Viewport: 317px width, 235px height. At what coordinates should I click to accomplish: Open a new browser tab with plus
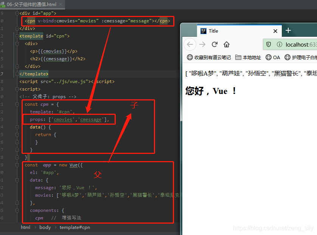[x=288, y=31]
